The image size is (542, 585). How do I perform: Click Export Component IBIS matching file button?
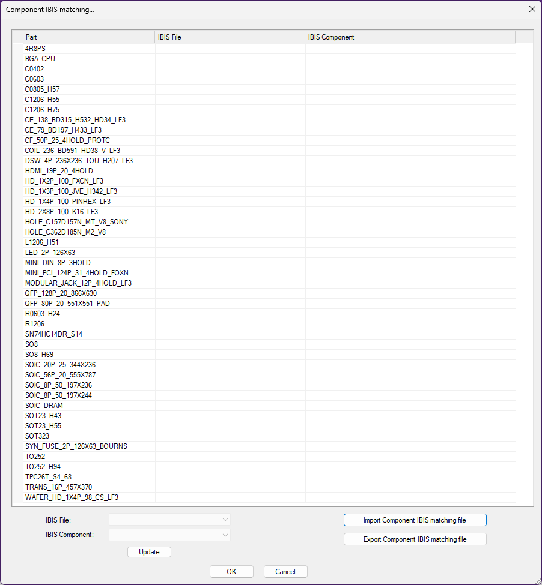(x=415, y=539)
